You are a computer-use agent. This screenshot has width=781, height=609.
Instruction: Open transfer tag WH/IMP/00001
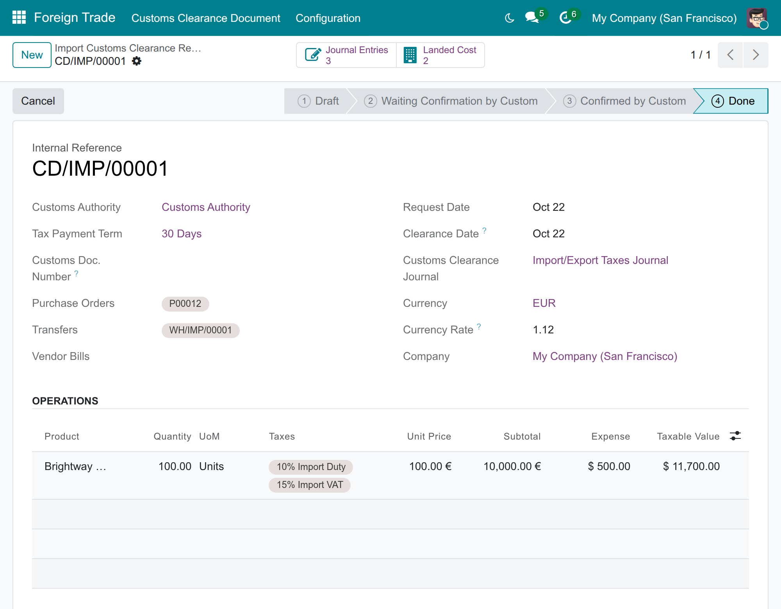(x=201, y=330)
